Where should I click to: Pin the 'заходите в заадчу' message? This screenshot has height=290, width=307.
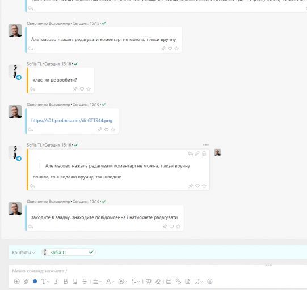(x=165, y=227)
